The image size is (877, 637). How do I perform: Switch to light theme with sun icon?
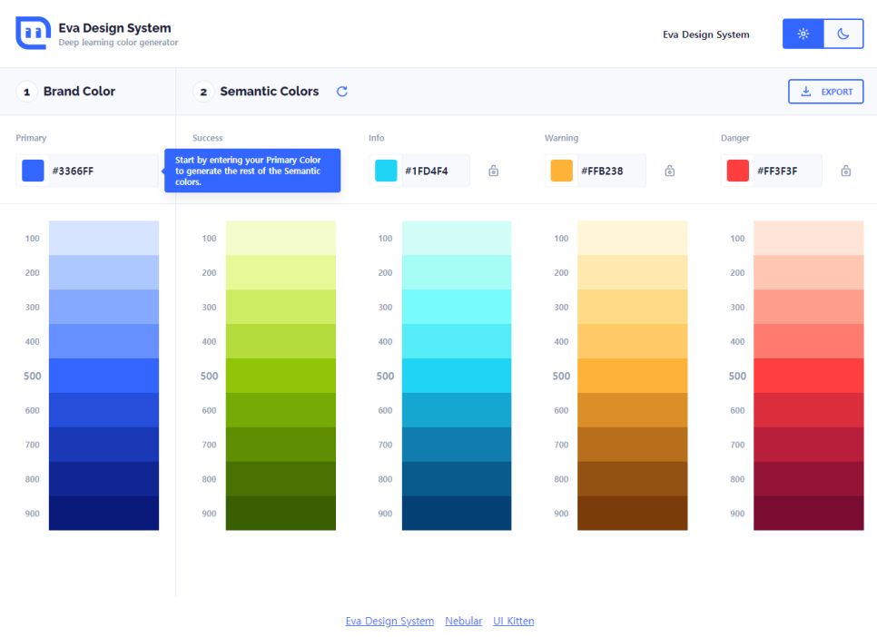pyautogui.click(x=803, y=34)
